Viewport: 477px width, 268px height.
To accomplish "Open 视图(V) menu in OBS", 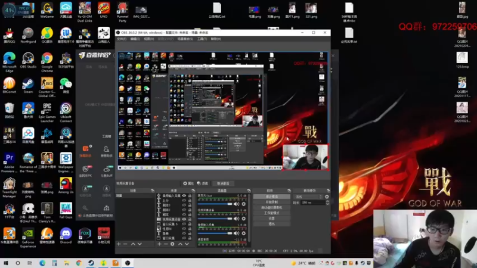I will click(x=148, y=39).
